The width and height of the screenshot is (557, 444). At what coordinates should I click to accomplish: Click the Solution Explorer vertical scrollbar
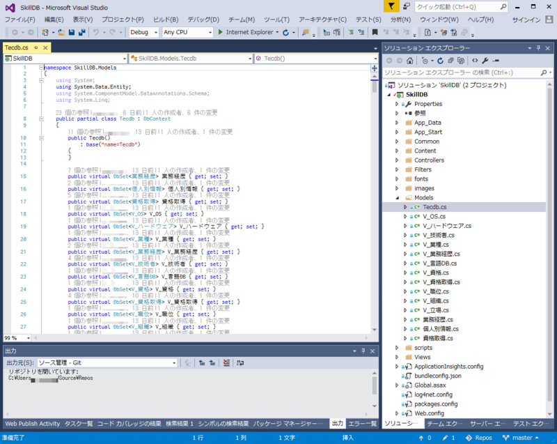[x=549, y=249]
